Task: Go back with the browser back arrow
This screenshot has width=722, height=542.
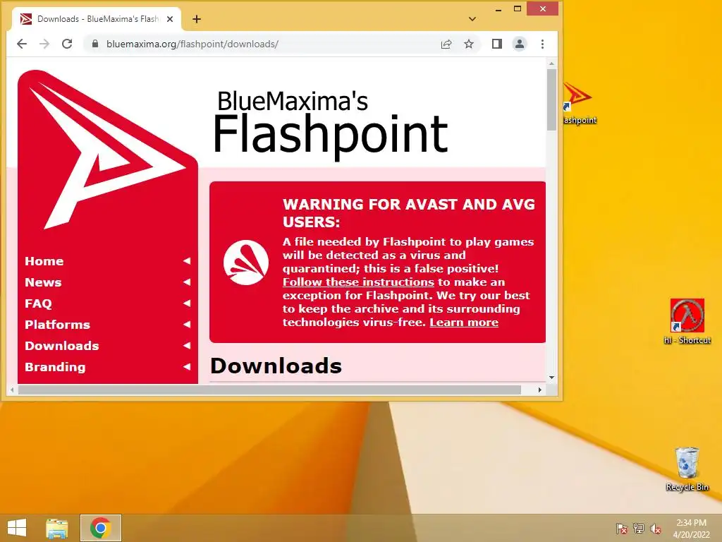Action: pos(22,44)
